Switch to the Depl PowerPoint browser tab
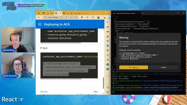This screenshot has height=105, width=187. [x=74, y=13]
